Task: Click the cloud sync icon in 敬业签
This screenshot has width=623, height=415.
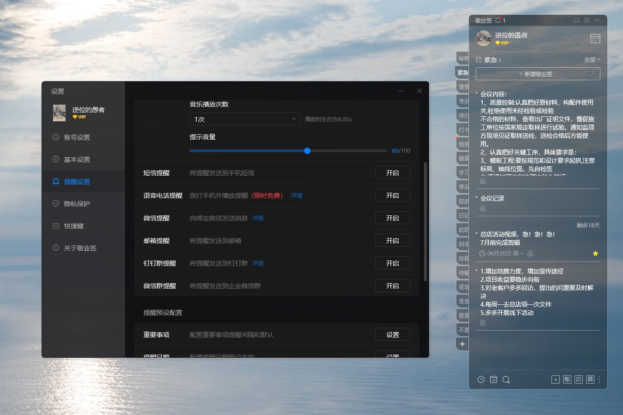Action: pos(576,20)
